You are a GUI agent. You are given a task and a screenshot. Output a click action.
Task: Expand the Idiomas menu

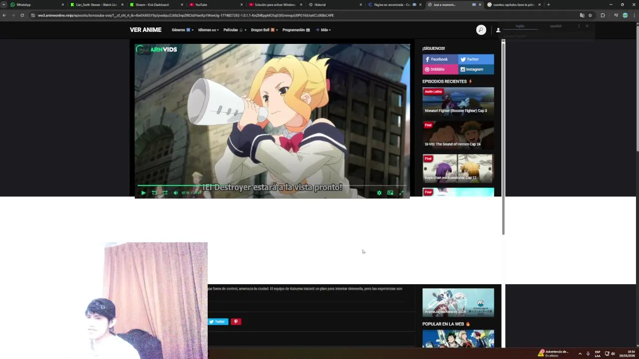(x=208, y=30)
